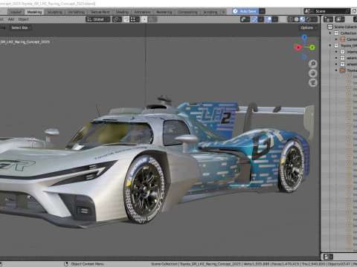The image size is (357, 267).
Task: Click the green Y axis gizmo handle
Action: (x=312, y=47)
